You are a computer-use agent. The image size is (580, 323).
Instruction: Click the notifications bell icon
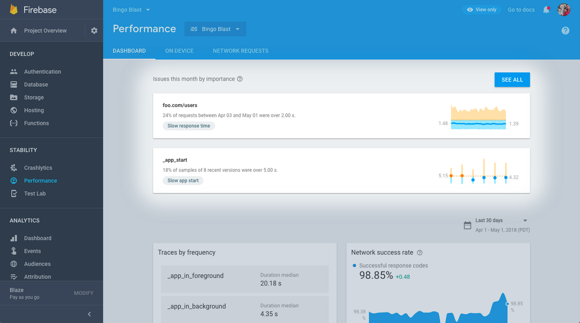(546, 10)
